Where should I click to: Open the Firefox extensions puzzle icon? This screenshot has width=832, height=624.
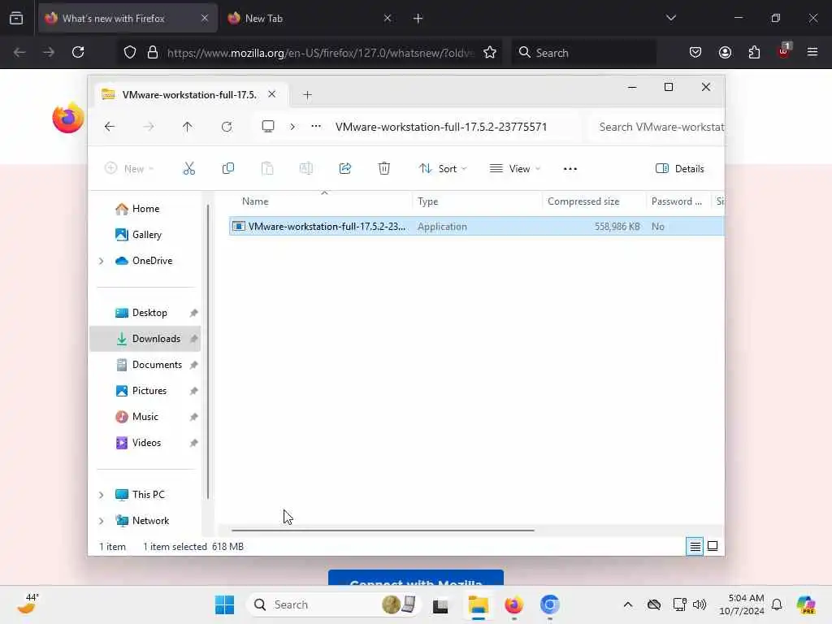point(754,52)
